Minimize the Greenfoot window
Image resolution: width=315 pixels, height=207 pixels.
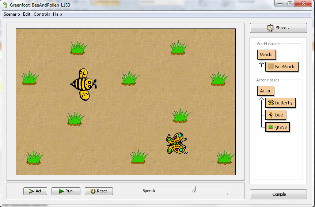[x=280, y=3]
